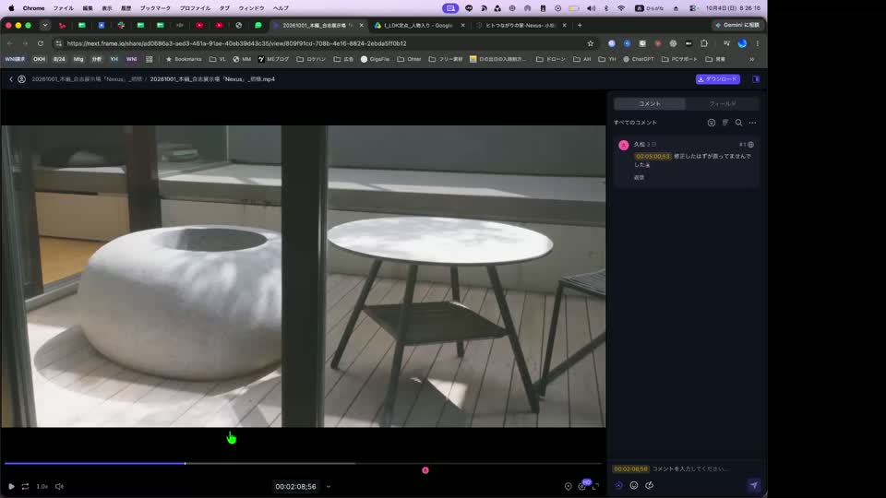Switch to the コメント tab
This screenshot has width=886, height=498.
click(x=649, y=104)
